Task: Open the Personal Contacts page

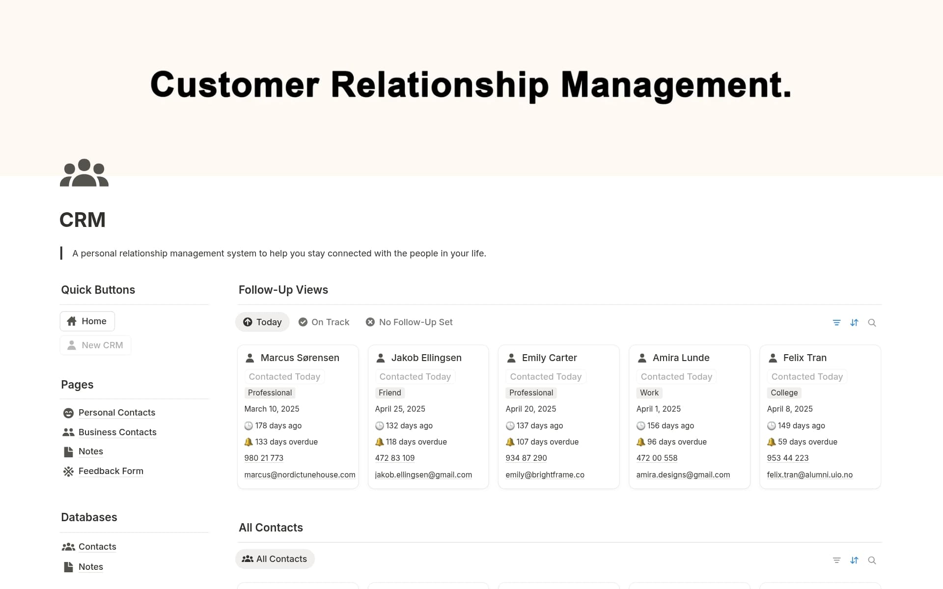Action: [116, 412]
